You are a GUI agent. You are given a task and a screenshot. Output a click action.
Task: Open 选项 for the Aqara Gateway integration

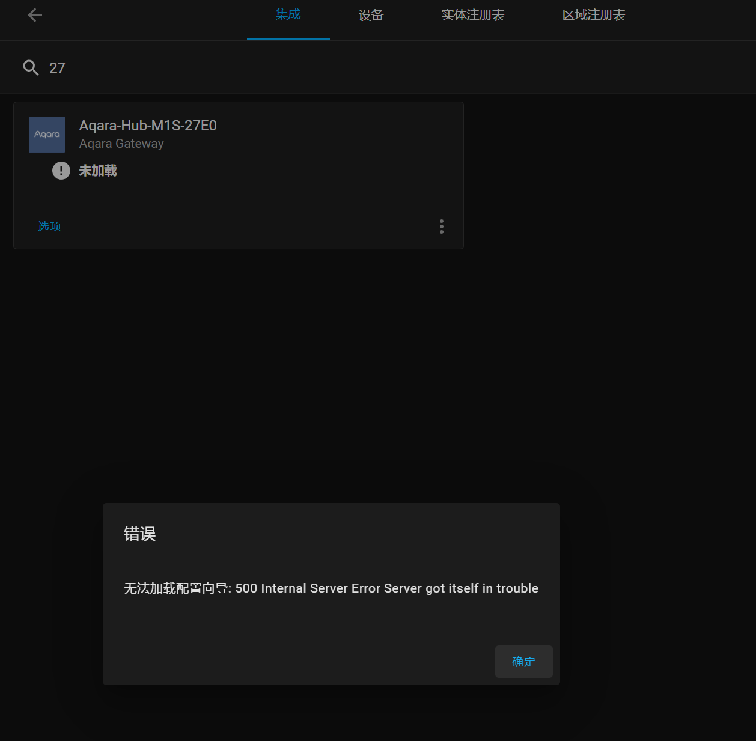(x=49, y=227)
